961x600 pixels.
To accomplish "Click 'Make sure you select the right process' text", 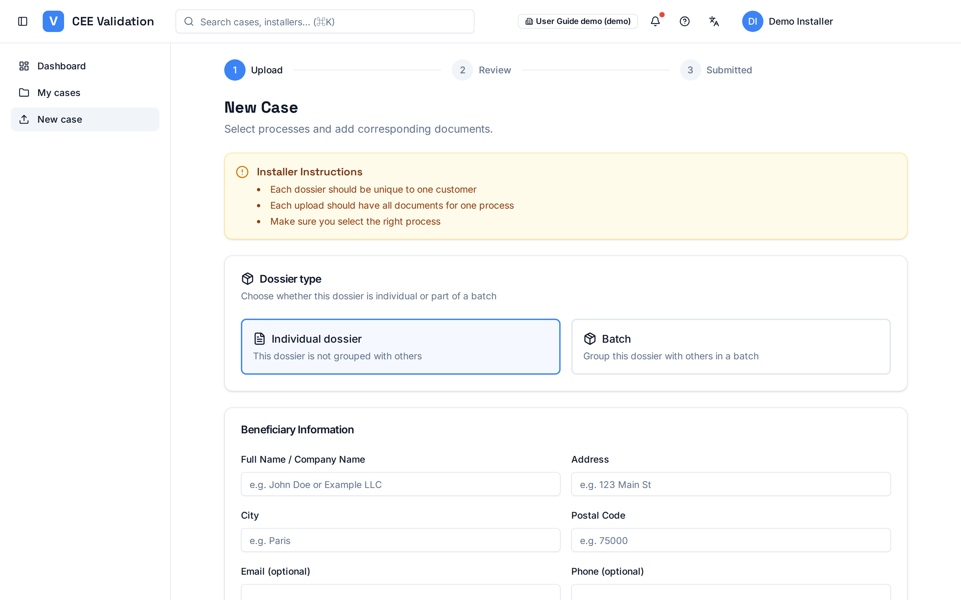I will (x=355, y=221).
